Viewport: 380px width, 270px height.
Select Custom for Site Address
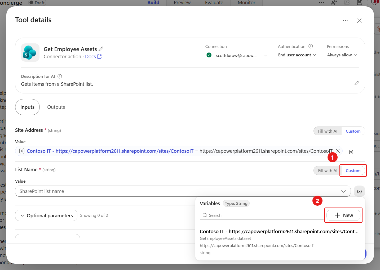coord(353,131)
